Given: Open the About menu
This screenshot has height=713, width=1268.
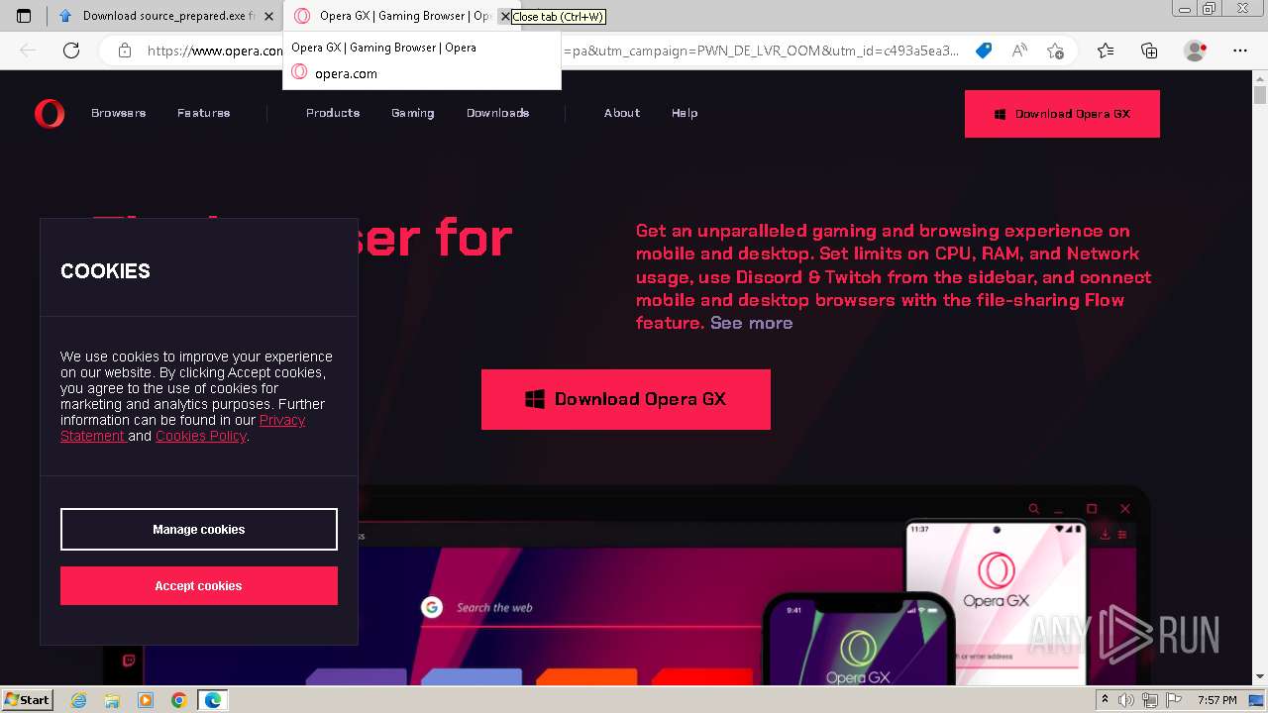Looking at the screenshot, I should (x=622, y=113).
